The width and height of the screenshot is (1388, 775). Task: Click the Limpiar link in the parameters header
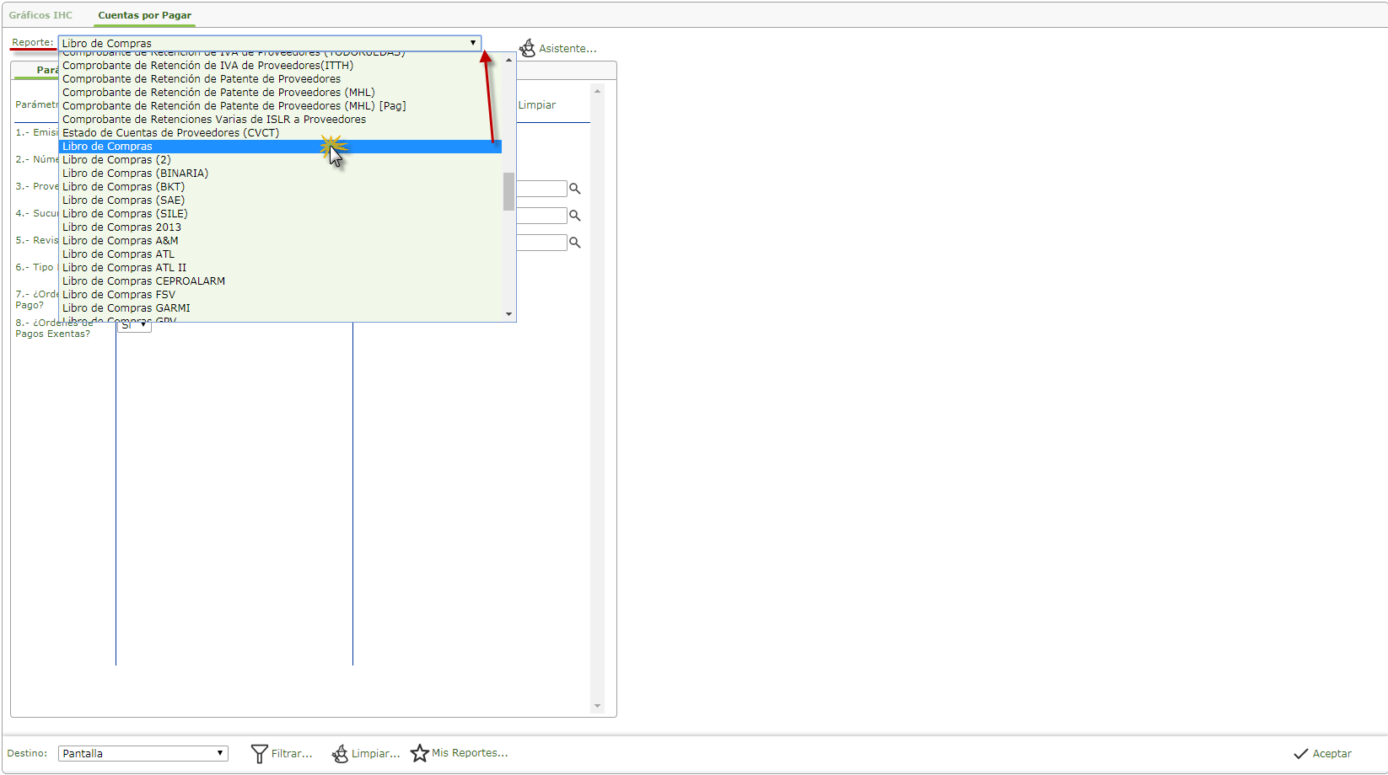coord(536,105)
